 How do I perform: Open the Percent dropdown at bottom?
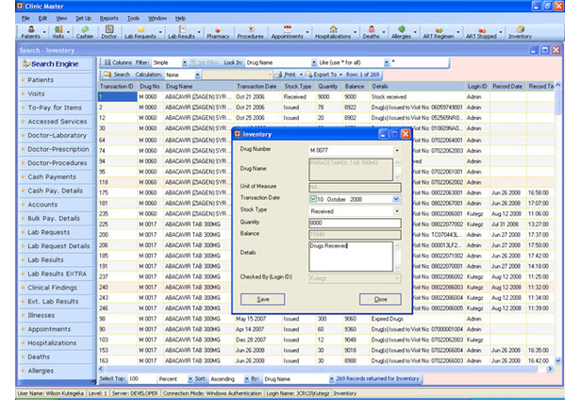[191, 379]
